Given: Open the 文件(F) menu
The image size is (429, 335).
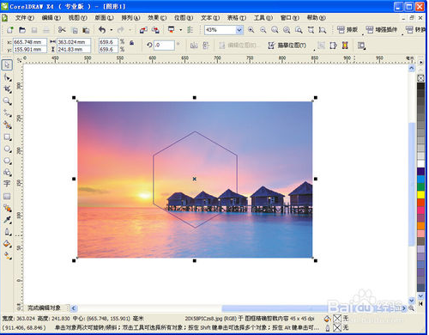Looking at the screenshot, I should 25,18.
